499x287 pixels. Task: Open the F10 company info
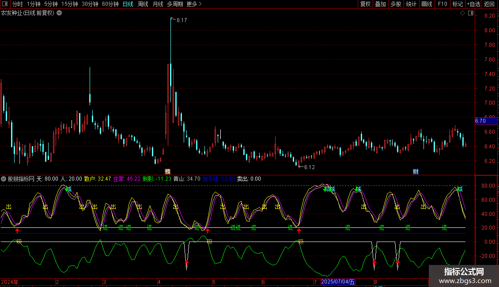click(442, 4)
